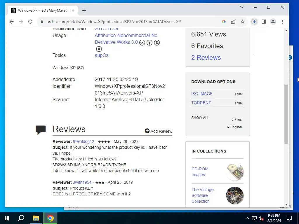Click SHOW ALL download options
Viewport: 299px width, 224px height.
point(200,118)
